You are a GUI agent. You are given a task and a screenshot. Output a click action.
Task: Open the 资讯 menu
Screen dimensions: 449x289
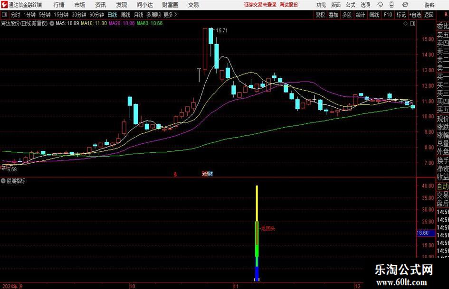tap(101, 5)
